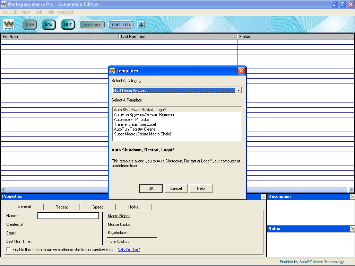Viewport: 355px width, 266px height.
Task: Enable macro to run with similar files checkbox
Action: (8, 250)
